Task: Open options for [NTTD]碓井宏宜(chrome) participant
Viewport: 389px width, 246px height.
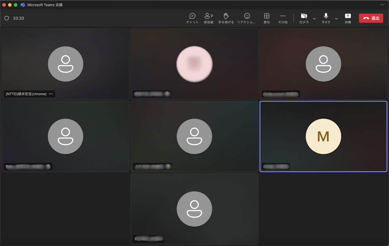Action: (51, 94)
